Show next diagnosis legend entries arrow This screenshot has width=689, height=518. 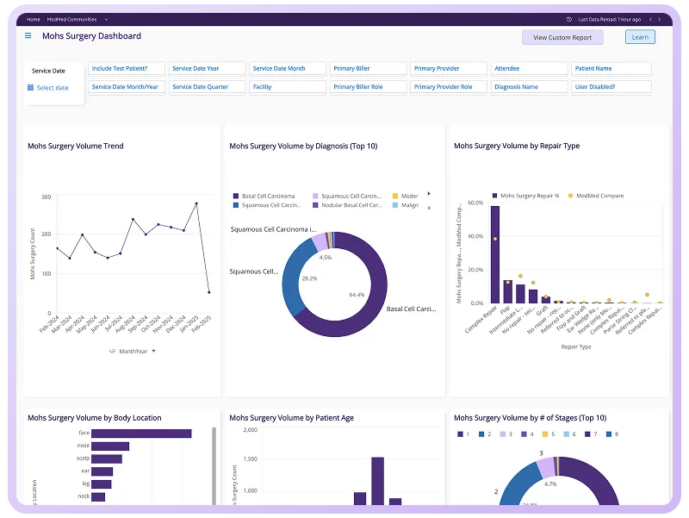(x=429, y=193)
